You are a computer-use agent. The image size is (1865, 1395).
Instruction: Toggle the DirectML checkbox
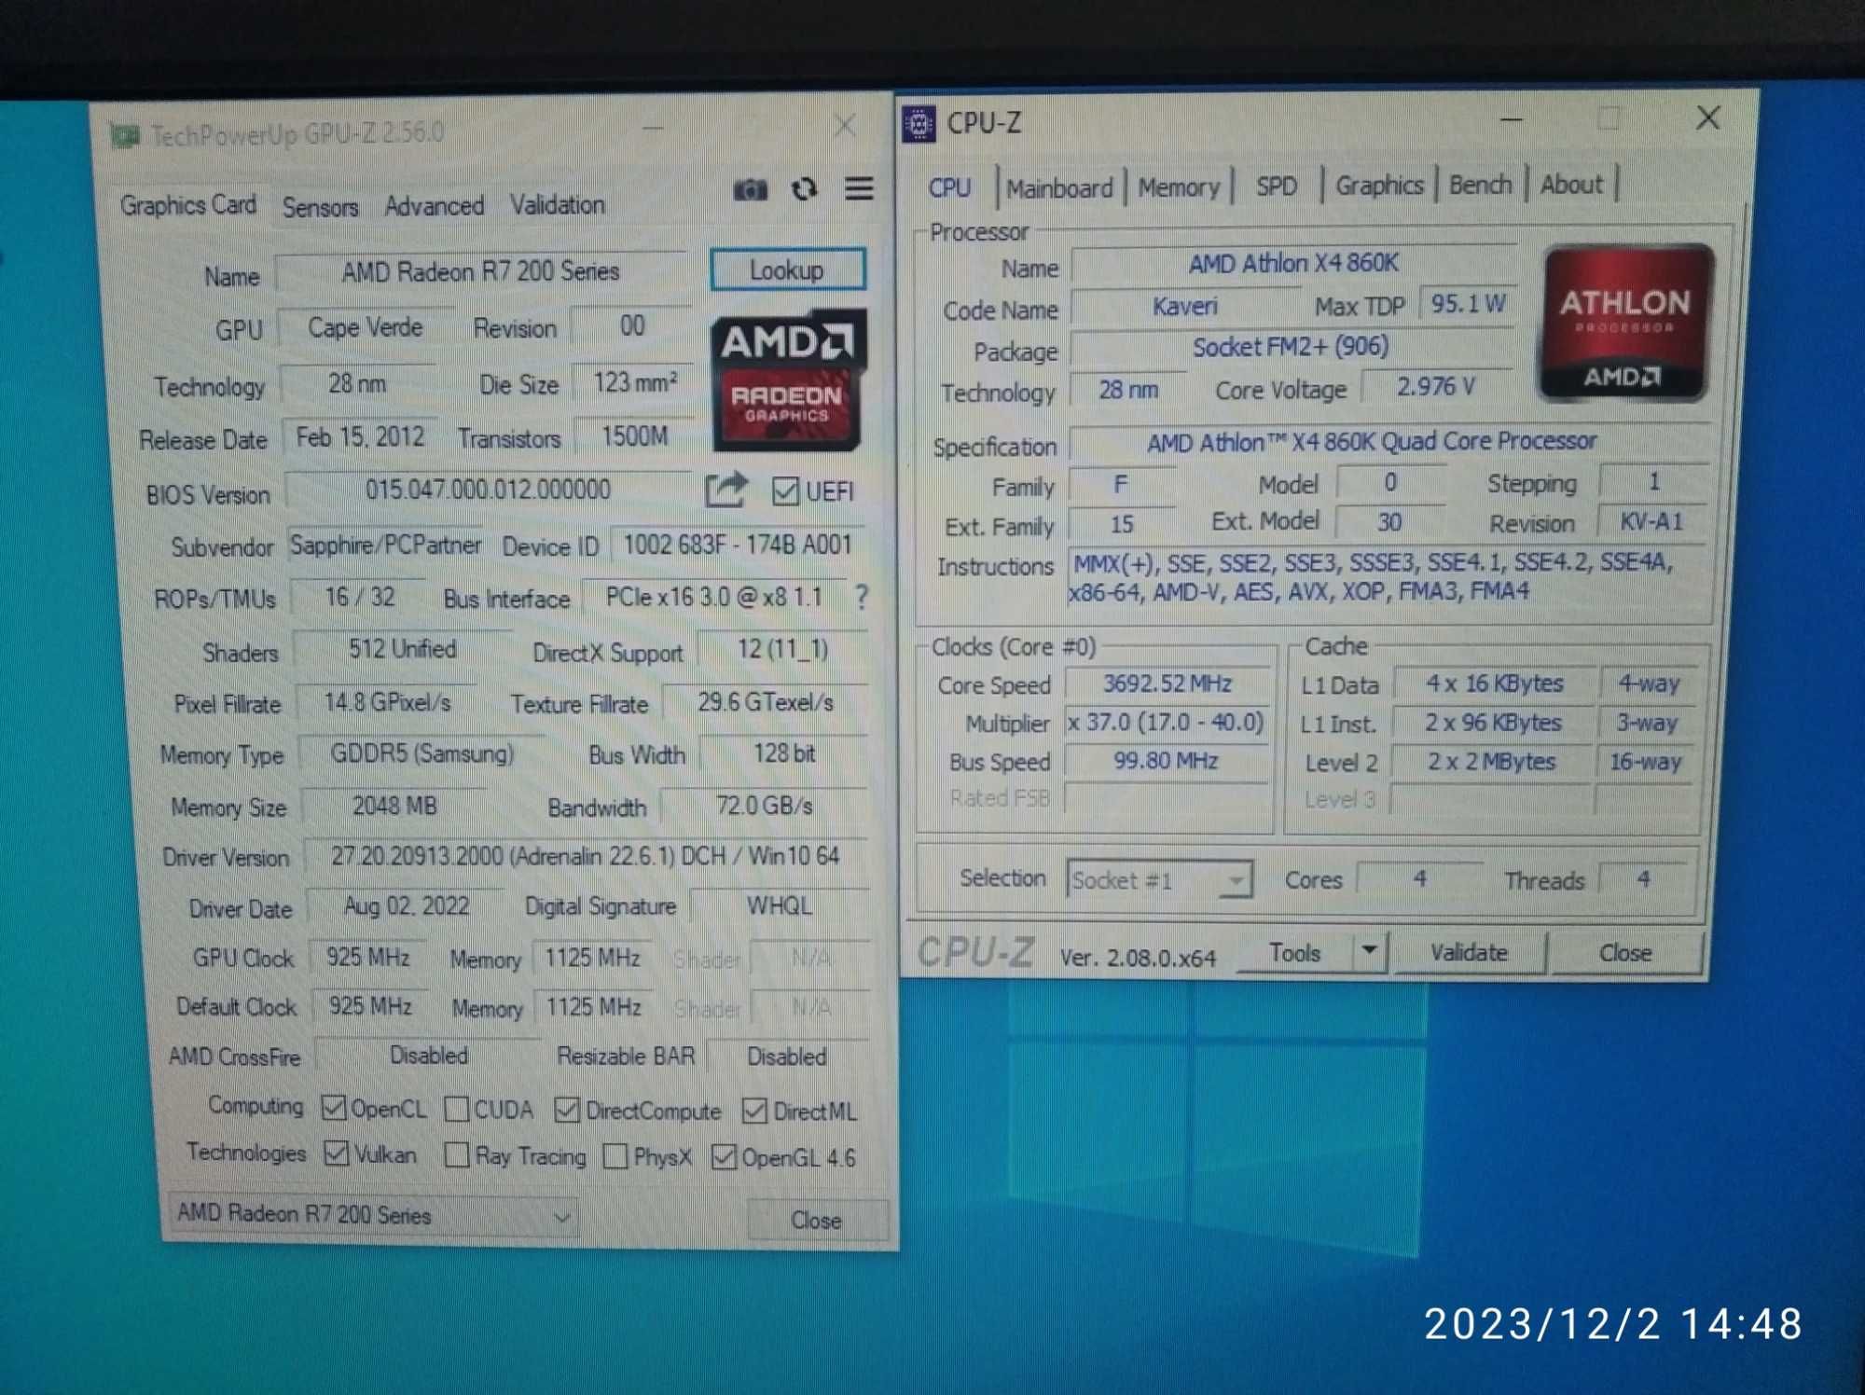pos(754,1111)
